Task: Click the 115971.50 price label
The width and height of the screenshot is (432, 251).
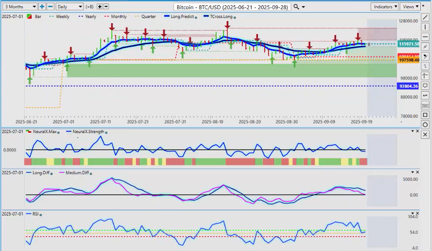Action: tap(409, 44)
